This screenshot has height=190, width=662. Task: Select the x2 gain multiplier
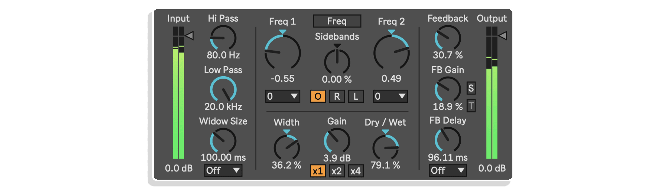337,171
